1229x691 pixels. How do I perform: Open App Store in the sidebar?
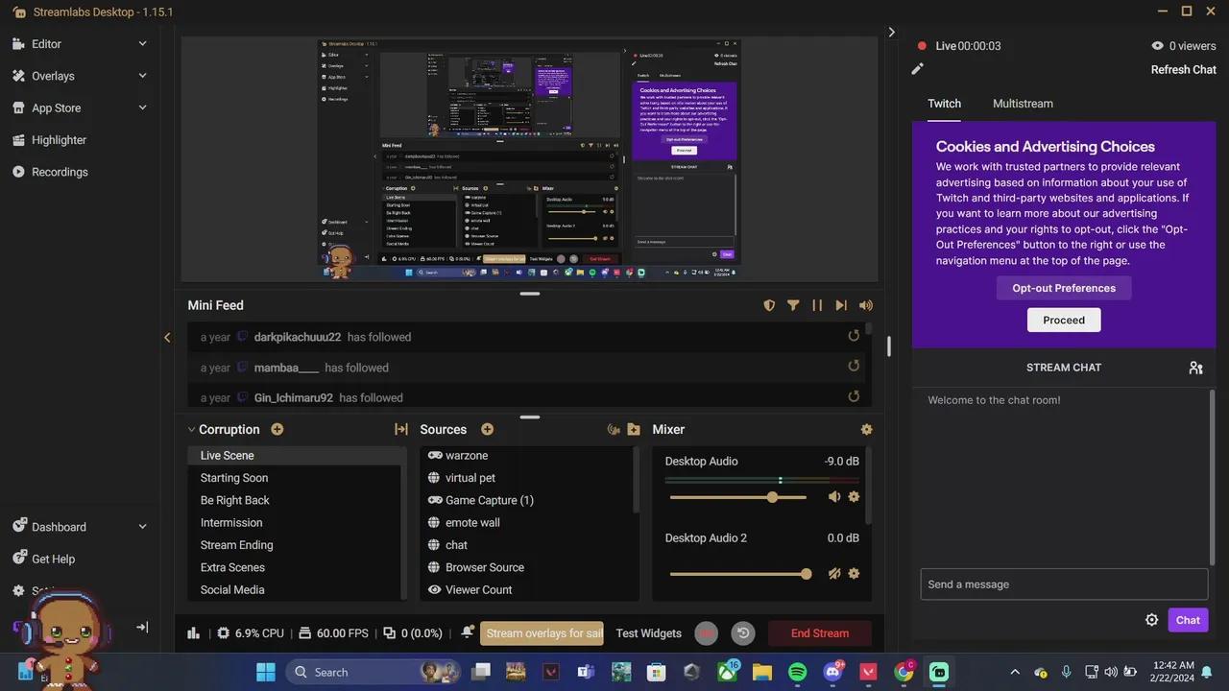(56, 108)
